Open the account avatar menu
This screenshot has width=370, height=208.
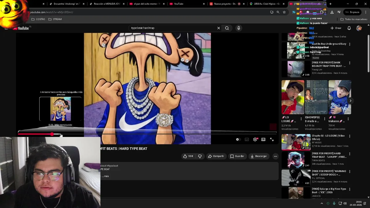click(359, 28)
